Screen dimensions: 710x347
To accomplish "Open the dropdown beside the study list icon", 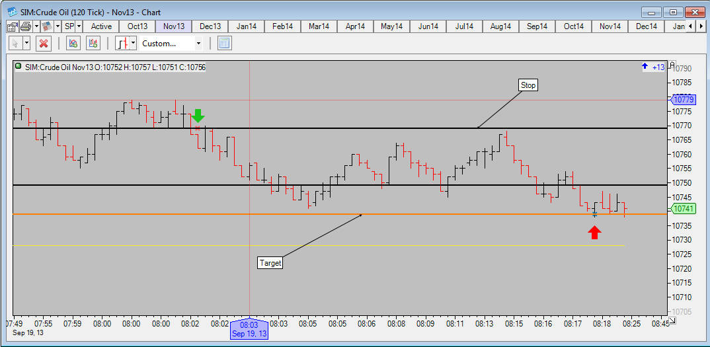I will click(x=58, y=26).
